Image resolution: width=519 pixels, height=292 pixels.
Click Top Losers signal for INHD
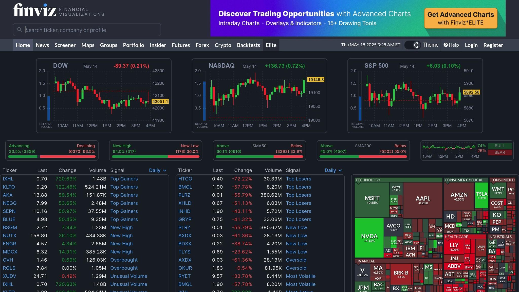point(299,211)
